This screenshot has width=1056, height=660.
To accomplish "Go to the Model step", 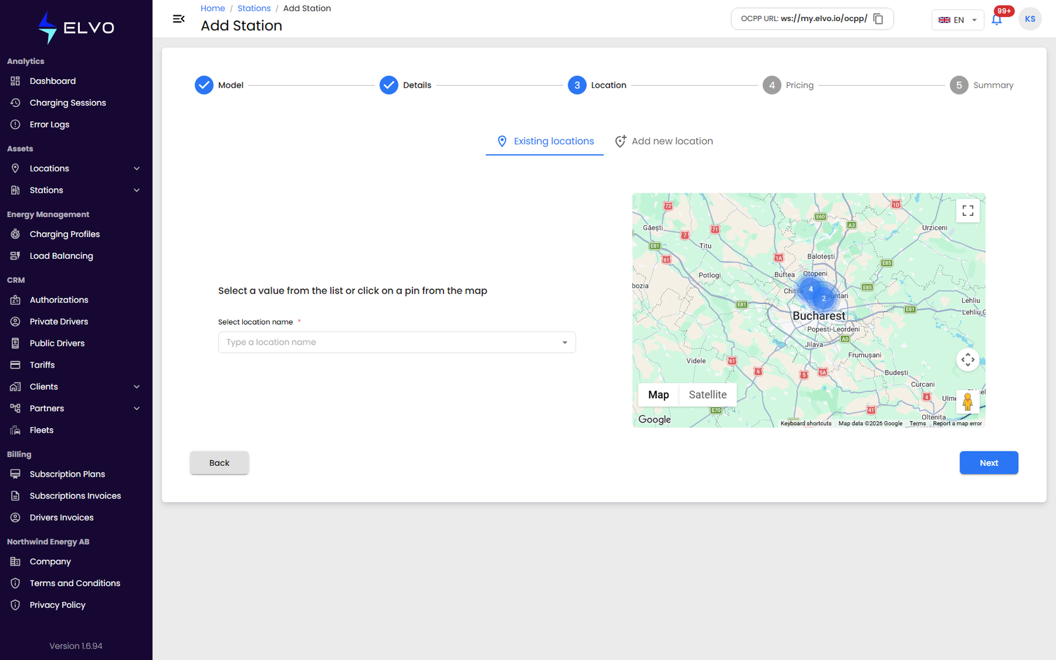I will 219,85.
